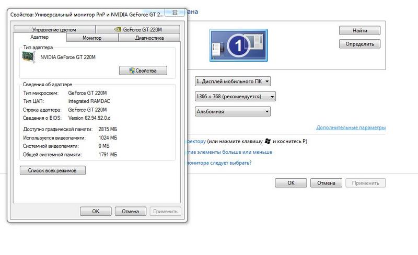Click the shield icon on the Свойства button
The height and width of the screenshot is (255, 418).
tap(133, 71)
